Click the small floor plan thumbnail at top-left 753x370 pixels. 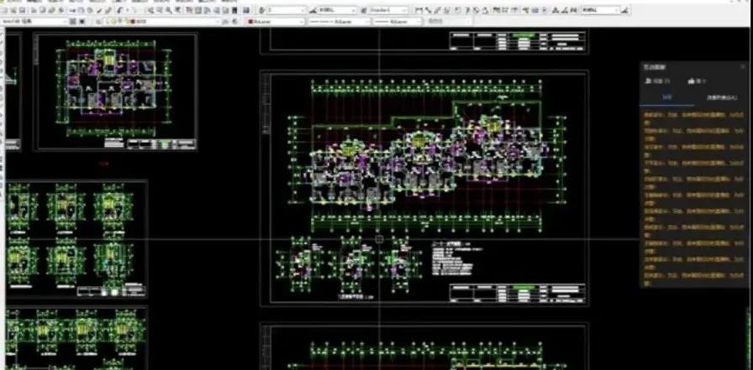[115, 91]
